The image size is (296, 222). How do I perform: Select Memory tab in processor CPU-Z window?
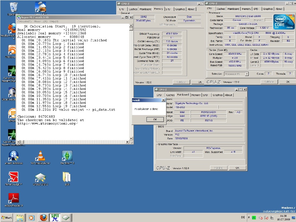coord(246,9)
